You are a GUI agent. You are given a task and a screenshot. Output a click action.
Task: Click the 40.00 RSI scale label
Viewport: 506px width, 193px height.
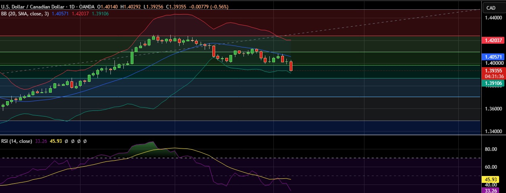[x=491, y=185]
